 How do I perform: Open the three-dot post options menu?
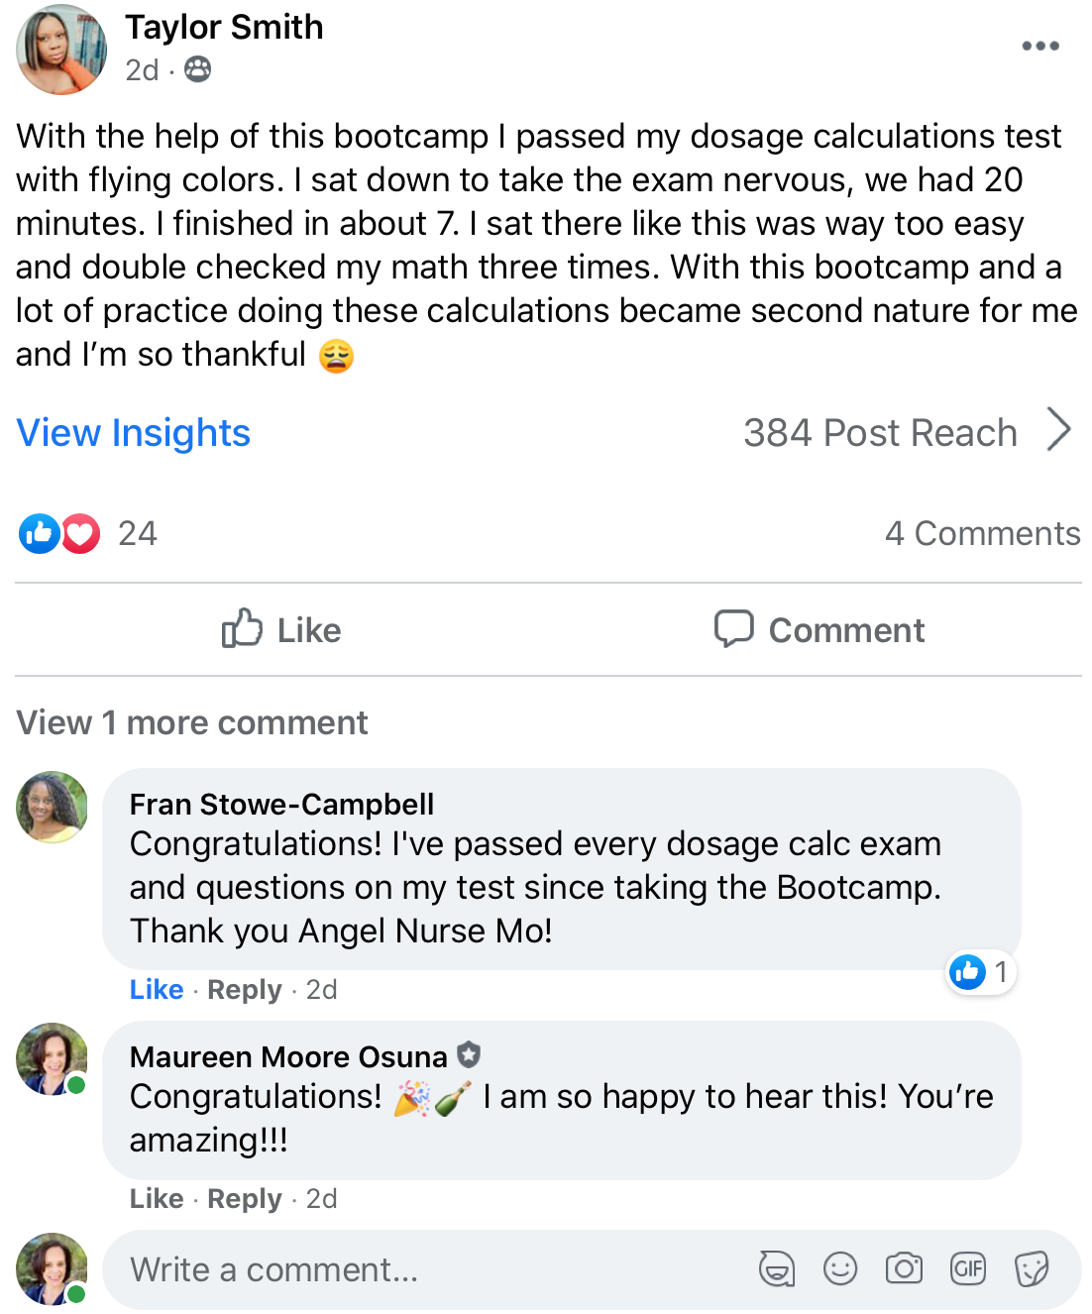[x=1039, y=46]
